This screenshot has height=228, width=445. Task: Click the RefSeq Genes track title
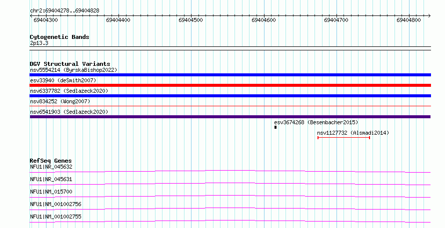tap(50, 161)
